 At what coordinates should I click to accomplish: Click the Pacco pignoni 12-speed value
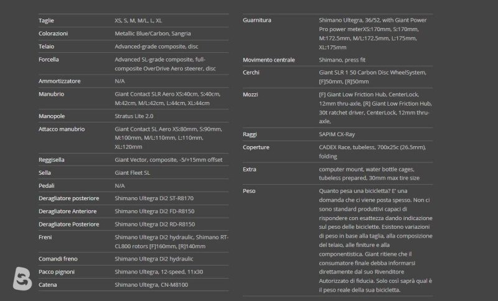click(x=159, y=272)
